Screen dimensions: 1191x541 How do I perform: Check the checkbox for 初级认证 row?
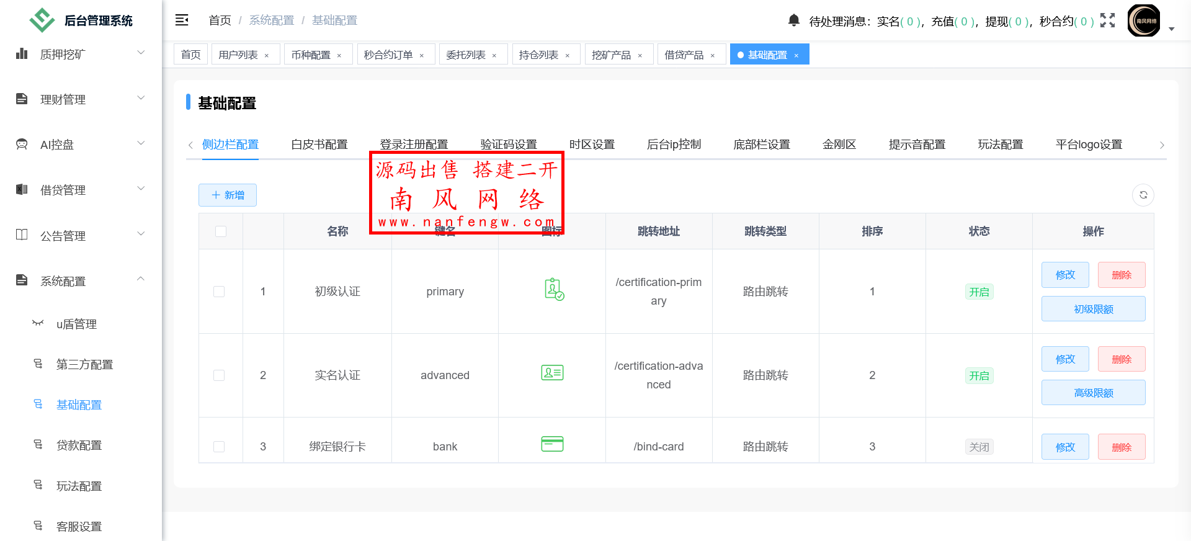(219, 292)
